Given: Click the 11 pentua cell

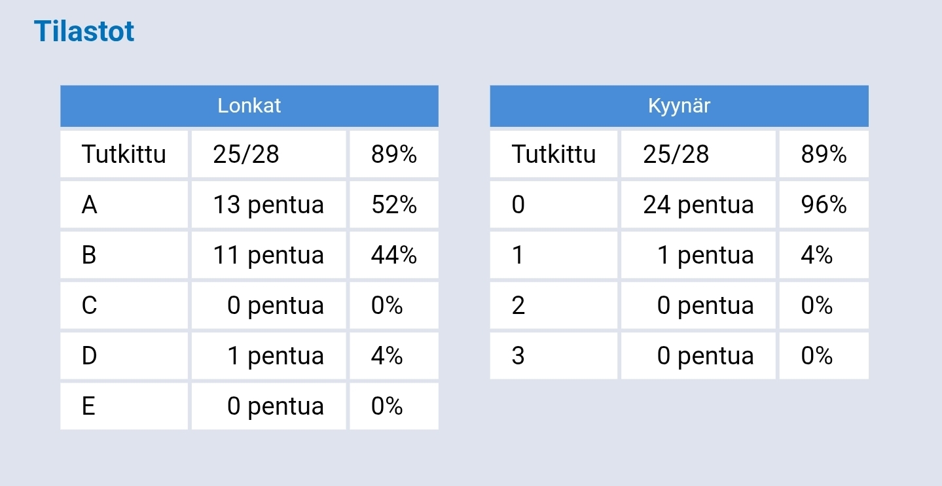Looking at the screenshot, I should pos(268,255).
